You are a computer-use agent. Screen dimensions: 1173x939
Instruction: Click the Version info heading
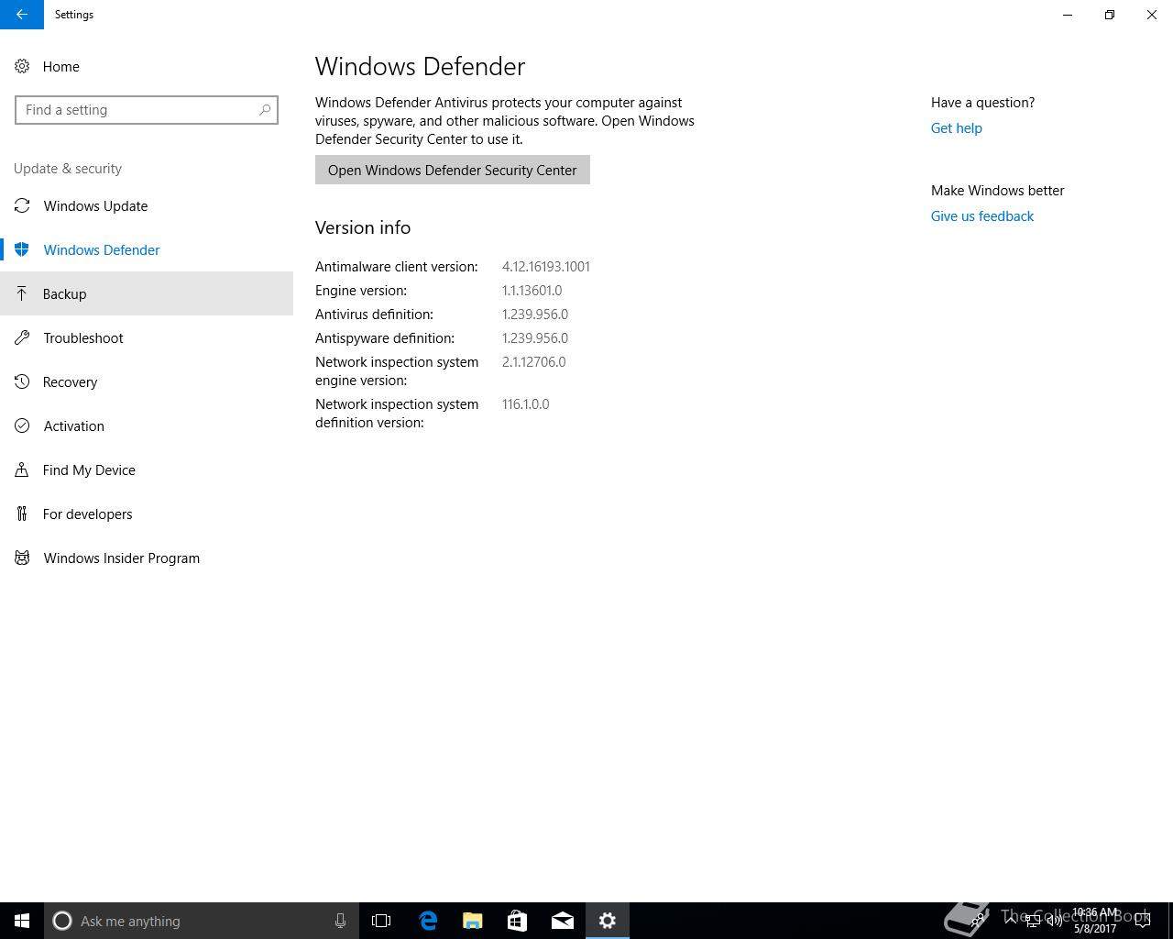363,227
